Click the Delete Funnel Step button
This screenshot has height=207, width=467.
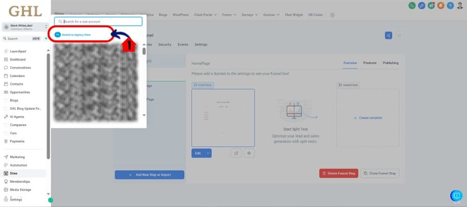[x=338, y=174]
